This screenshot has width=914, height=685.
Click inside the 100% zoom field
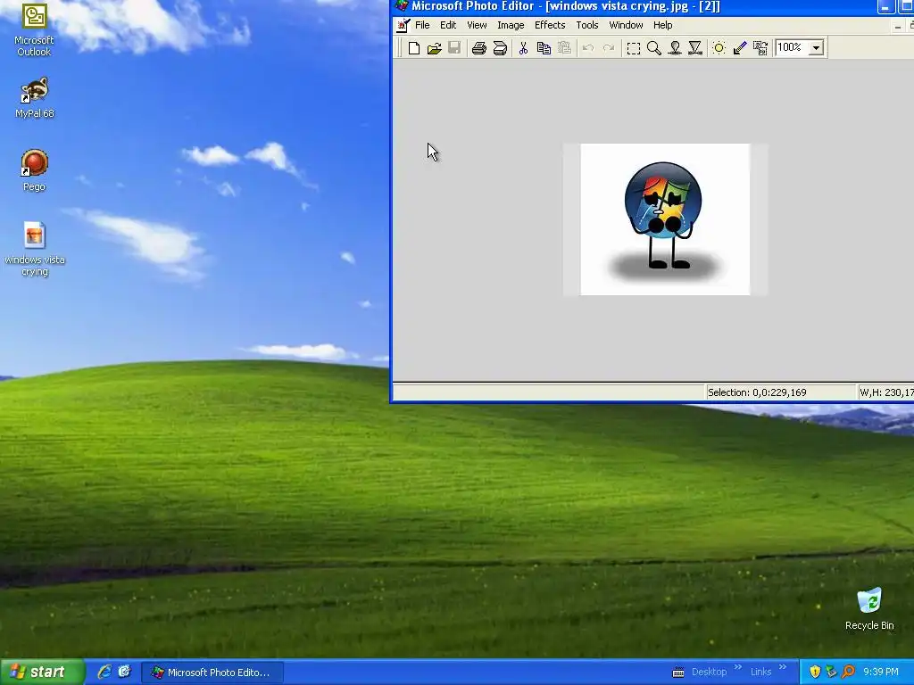tap(793, 48)
